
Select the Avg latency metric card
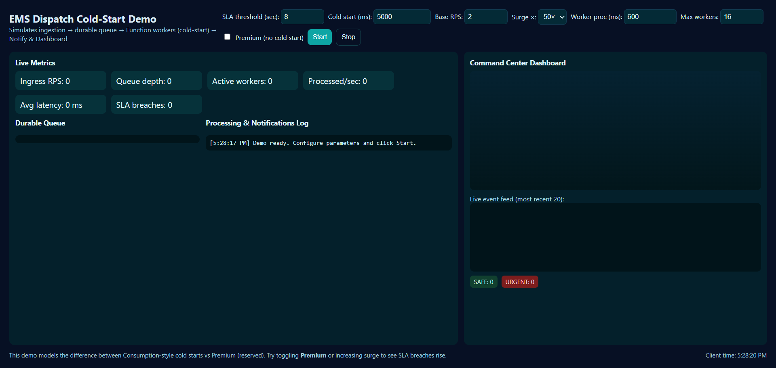tap(61, 105)
